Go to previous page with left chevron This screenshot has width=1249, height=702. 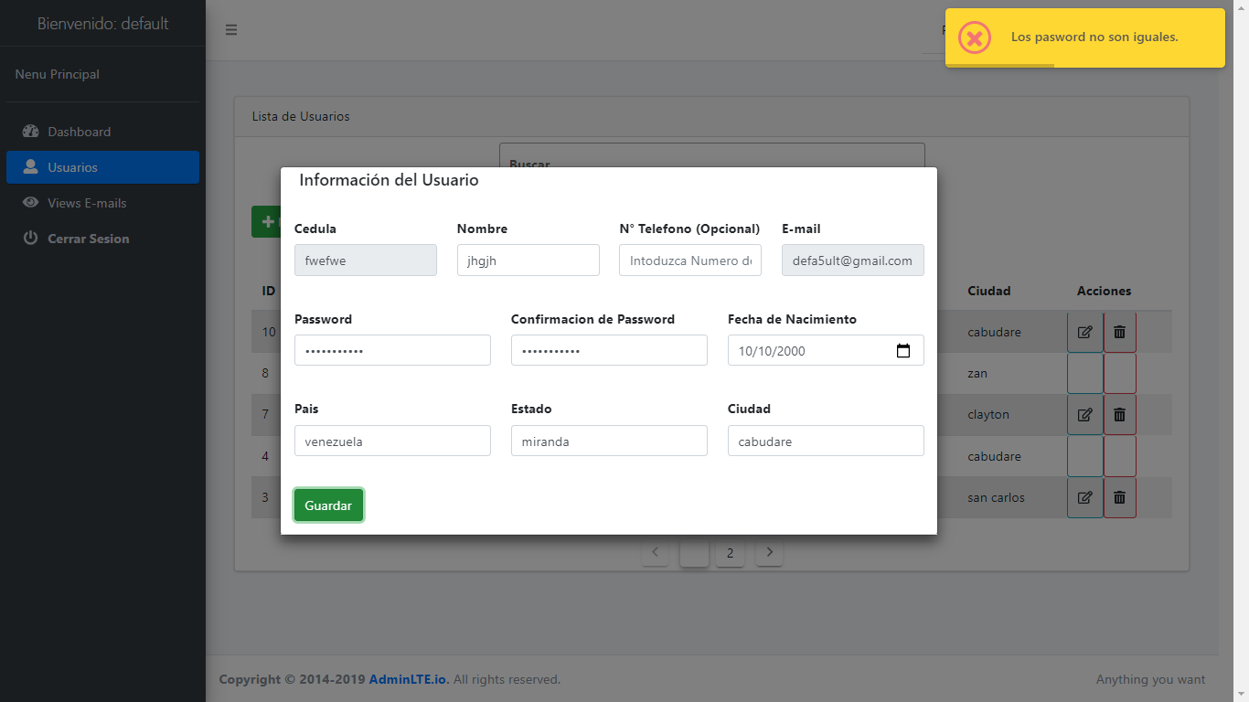(655, 552)
